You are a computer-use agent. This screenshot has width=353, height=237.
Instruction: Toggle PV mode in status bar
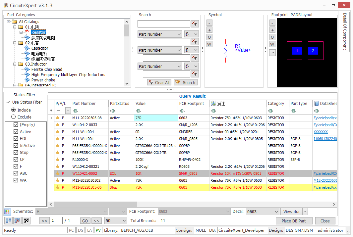[x=98, y=230]
